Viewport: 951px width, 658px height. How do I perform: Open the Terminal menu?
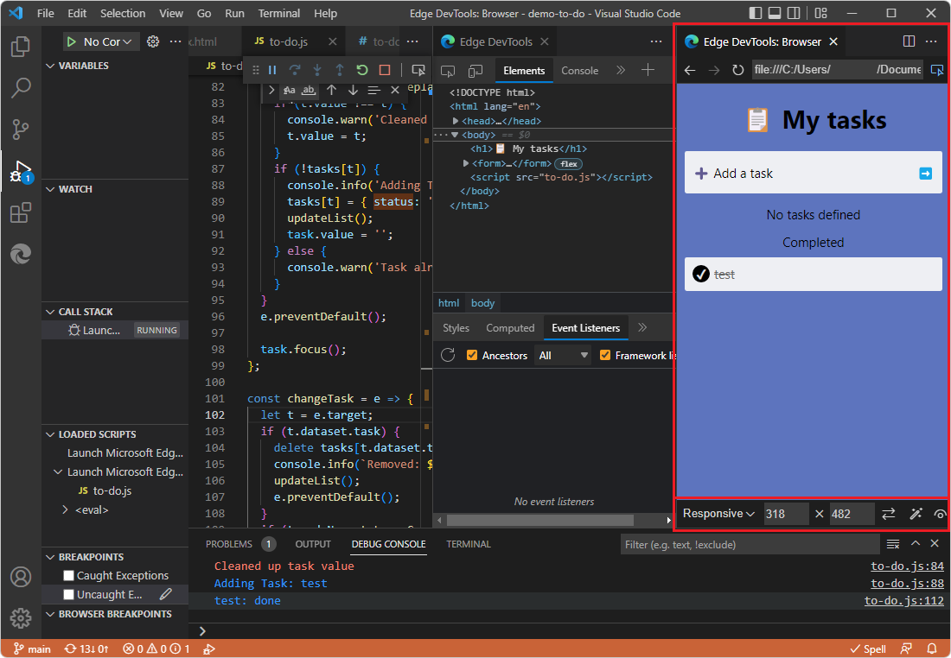[x=278, y=13]
